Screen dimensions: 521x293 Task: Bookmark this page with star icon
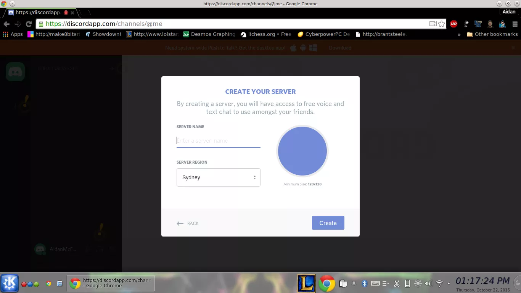pos(442,24)
